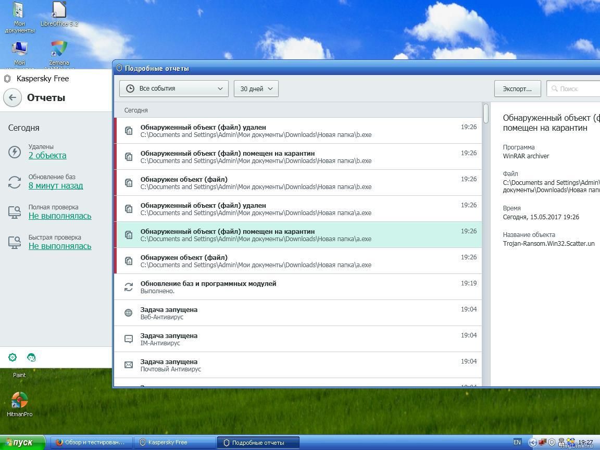Click file icon of the first b.exe удален event
The height and width of the screenshot is (450, 600).
[129, 131]
